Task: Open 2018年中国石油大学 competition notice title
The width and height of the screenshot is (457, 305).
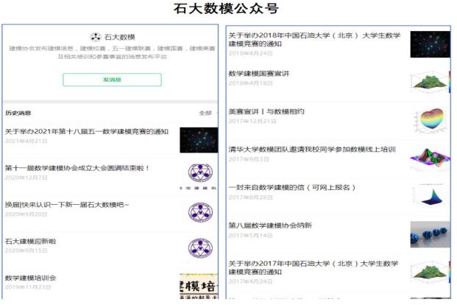Action: pyautogui.click(x=314, y=39)
